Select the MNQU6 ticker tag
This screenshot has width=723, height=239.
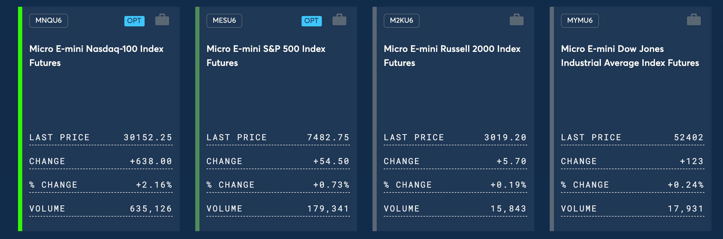(x=49, y=20)
